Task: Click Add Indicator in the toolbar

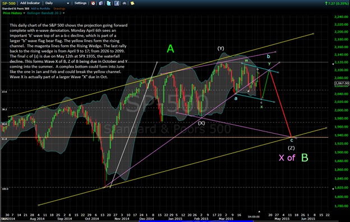Action: pos(30,3)
